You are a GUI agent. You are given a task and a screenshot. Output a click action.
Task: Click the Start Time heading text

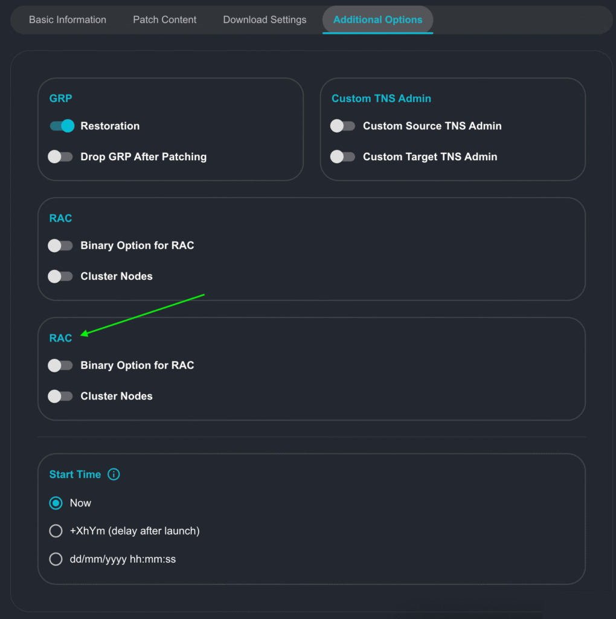tap(75, 475)
